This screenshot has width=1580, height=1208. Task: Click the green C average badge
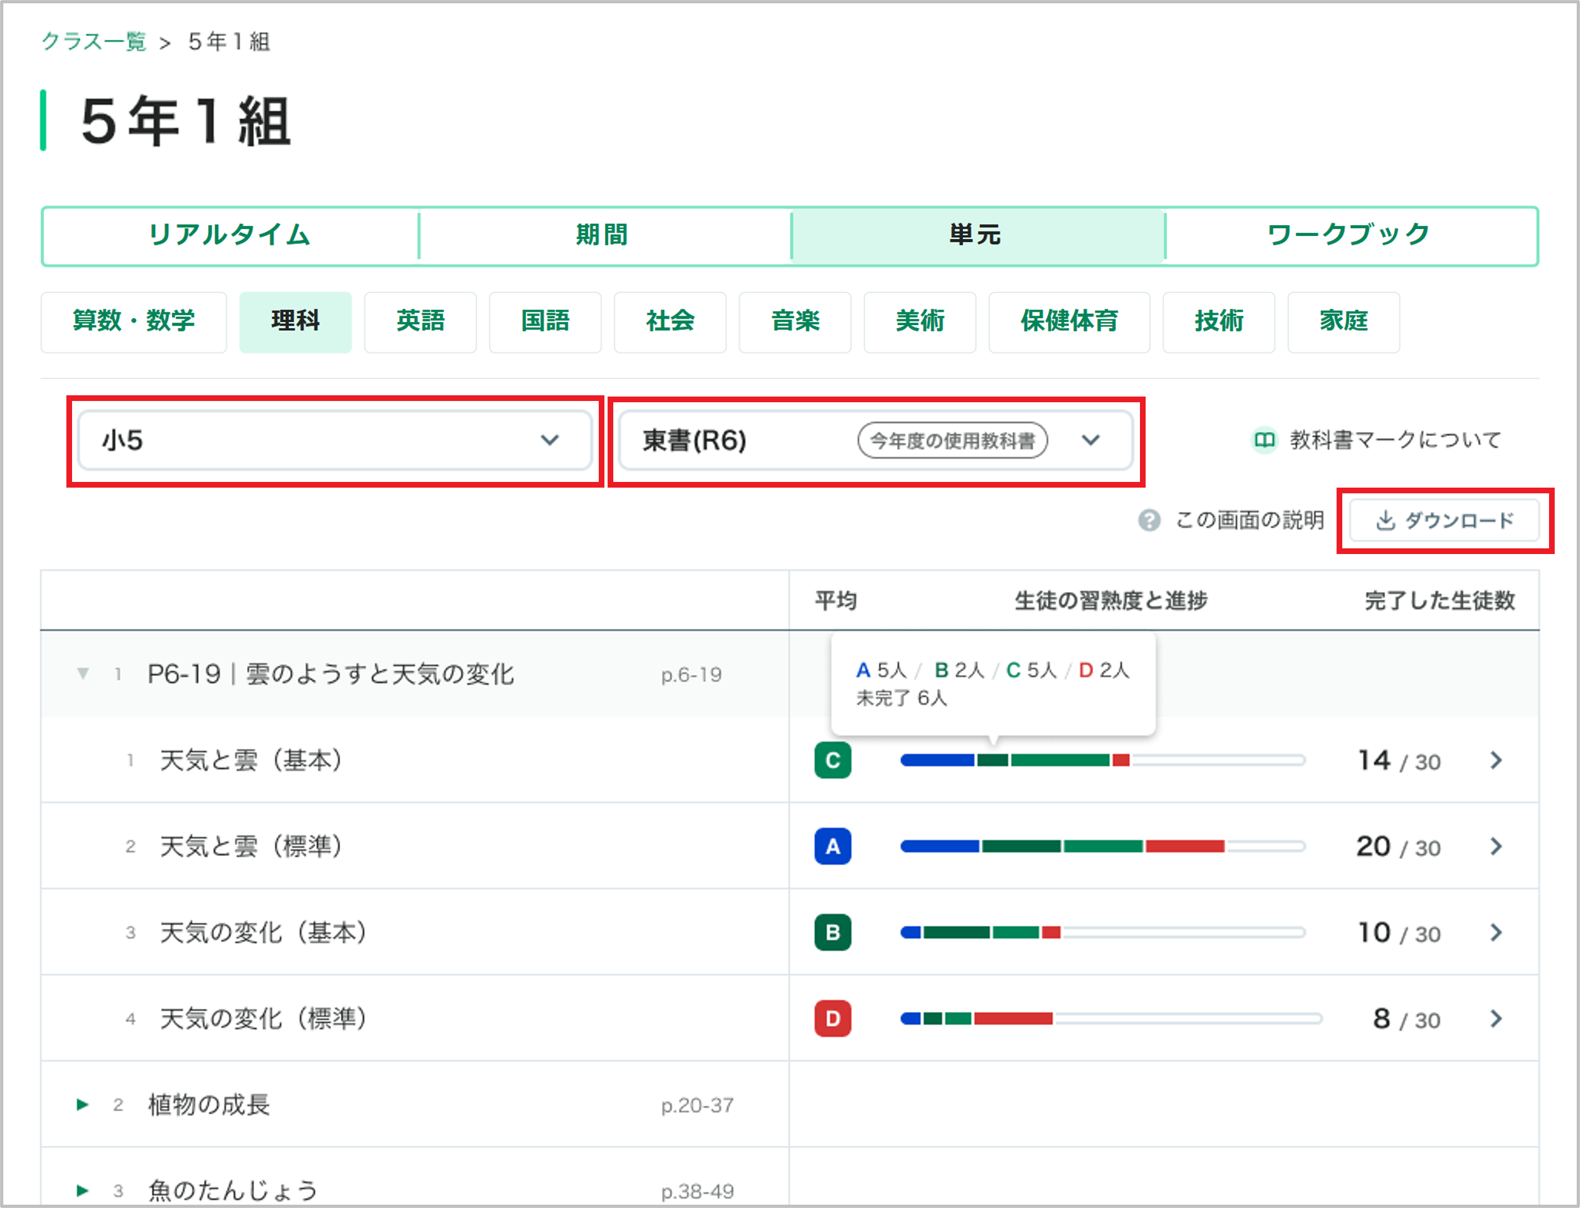[x=833, y=760]
